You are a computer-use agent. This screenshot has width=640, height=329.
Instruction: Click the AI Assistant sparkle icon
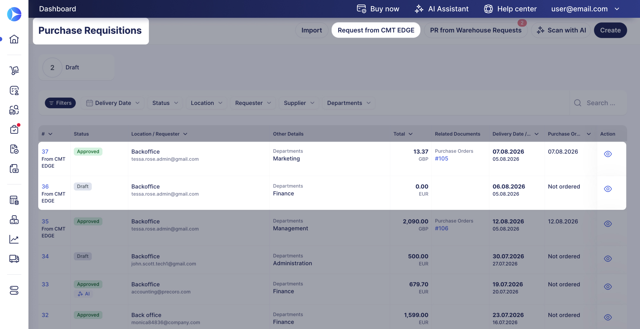point(419,9)
